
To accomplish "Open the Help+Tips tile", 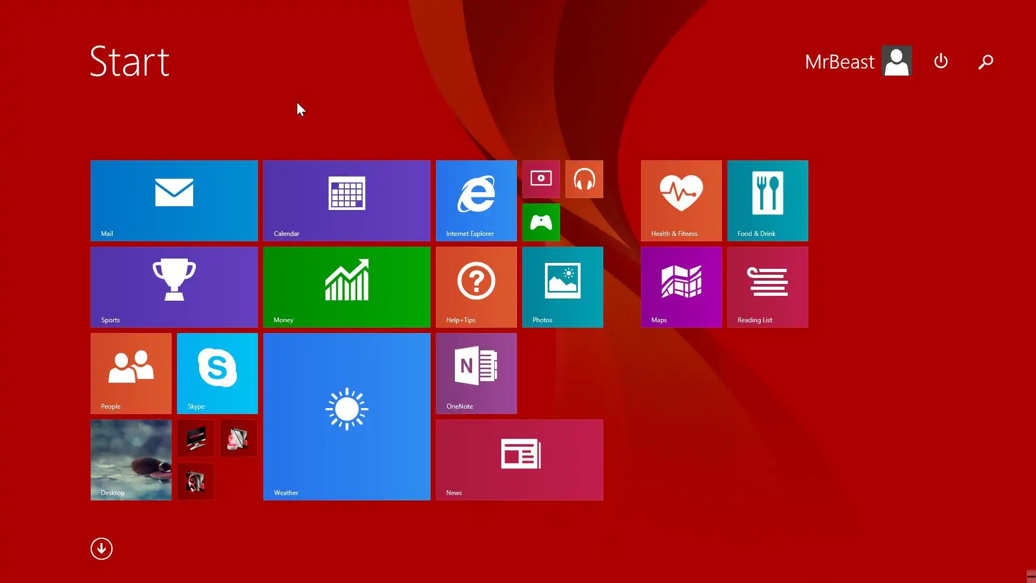I will tap(476, 287).
